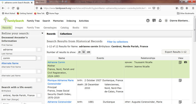
Task: View camera image icon for Adrianne Cornin
Action: point(185,62)
